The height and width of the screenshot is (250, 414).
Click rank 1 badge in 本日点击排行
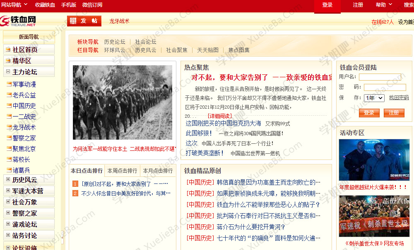75,183
